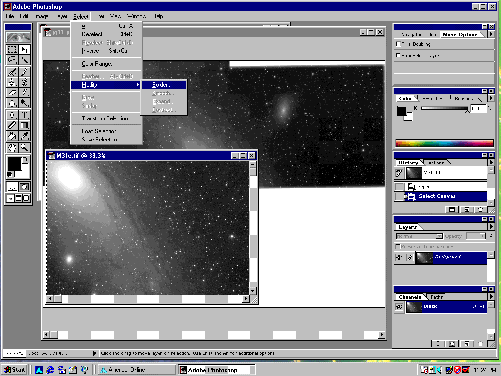Select the History Brush tool

click(24, 82)
